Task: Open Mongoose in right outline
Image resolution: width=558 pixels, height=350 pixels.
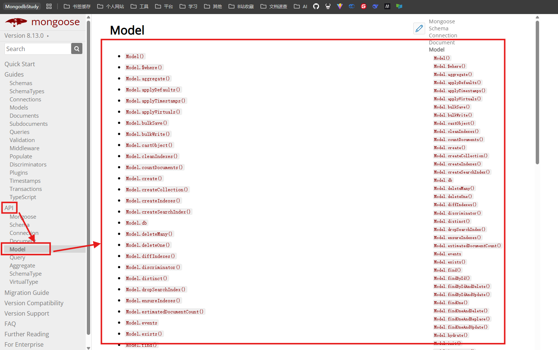Action: [x=442, y=21]
